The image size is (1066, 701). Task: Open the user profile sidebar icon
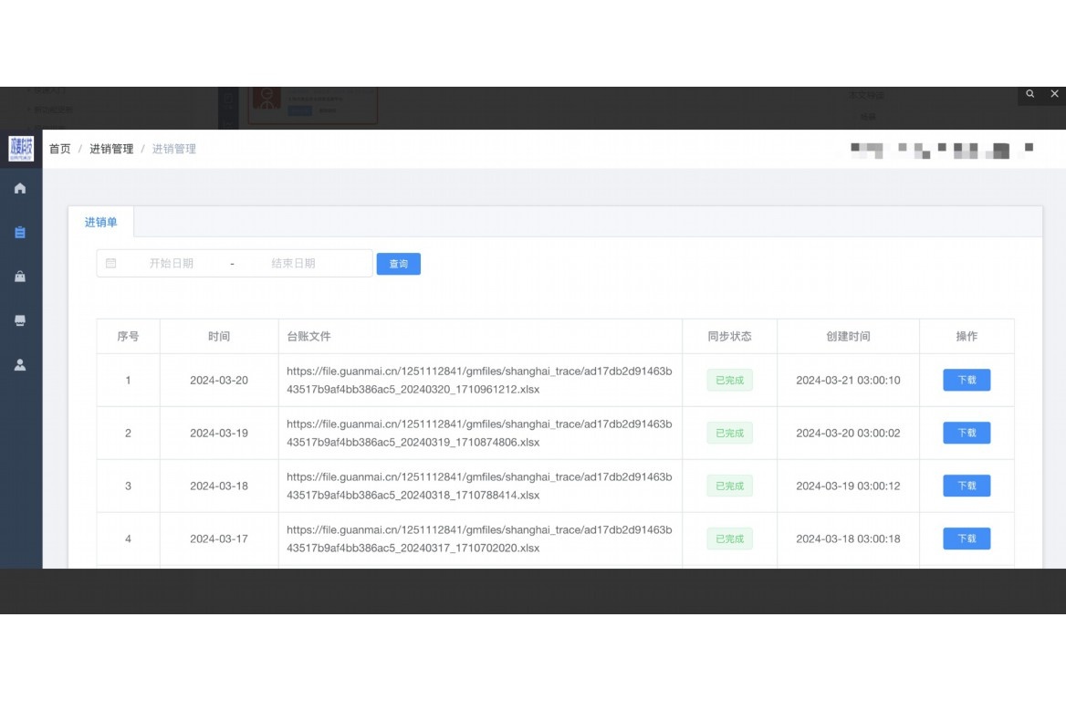[x=20, y=364]
